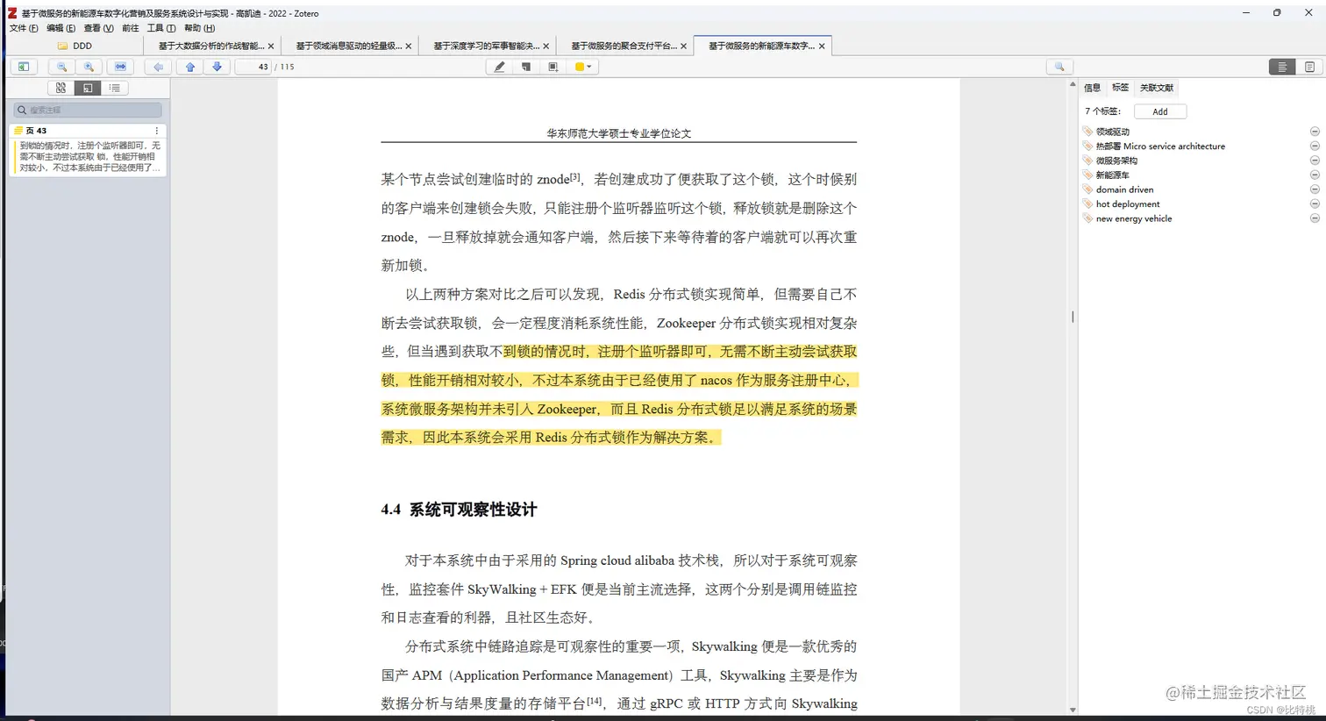Click the zoom out magnifier icon
Image resolution: width=1326 pixels, height=721 pixels.
61,66
